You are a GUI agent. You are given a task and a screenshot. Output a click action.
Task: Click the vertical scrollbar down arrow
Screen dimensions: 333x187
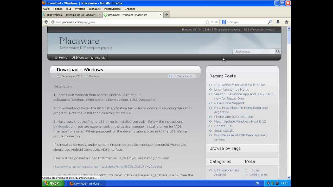(x=289, y=178)
